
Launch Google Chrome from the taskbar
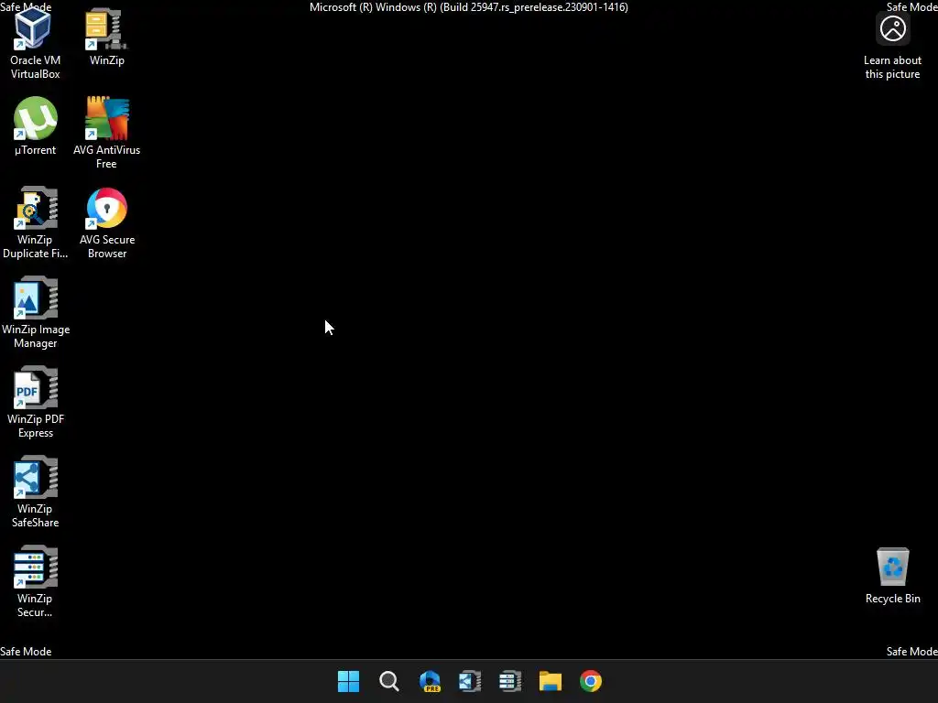click(x=591, y=681)
